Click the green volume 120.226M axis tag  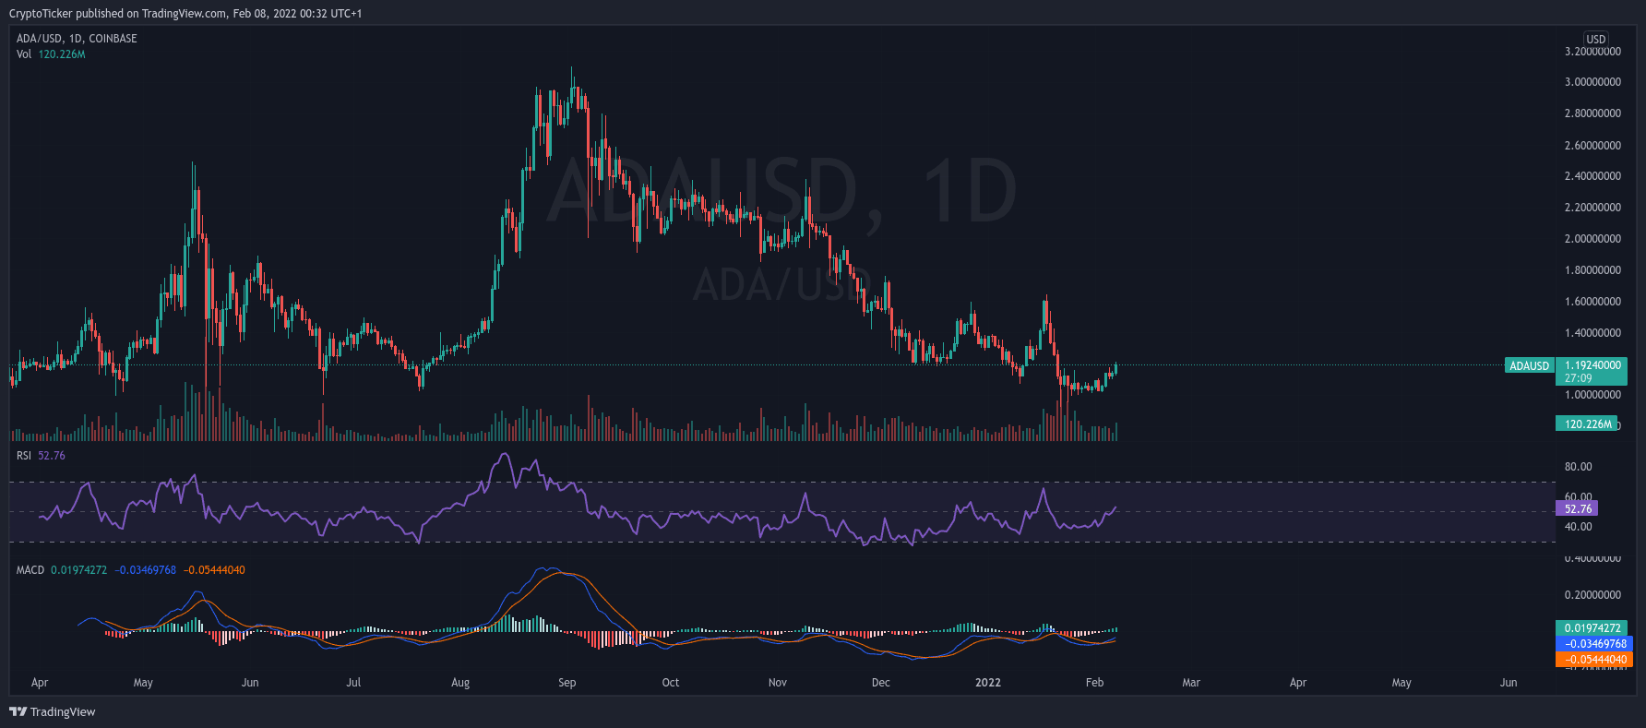point(1587,424)
